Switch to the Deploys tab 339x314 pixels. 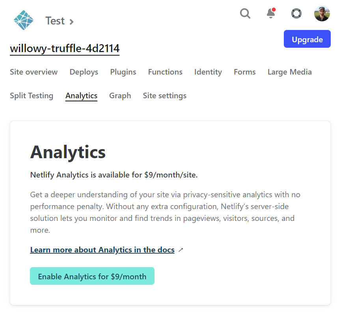(x=84, y=72)
